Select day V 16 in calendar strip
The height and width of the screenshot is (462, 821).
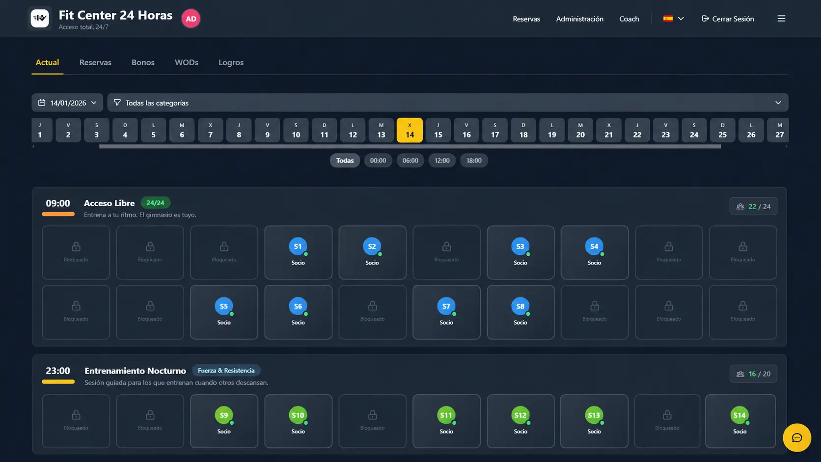tap(466, 130)
